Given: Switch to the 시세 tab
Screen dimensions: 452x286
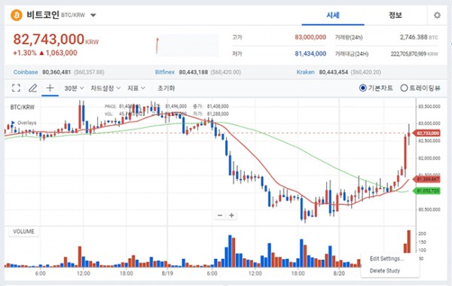Looking at the screenshot, I should click(333, 15).
